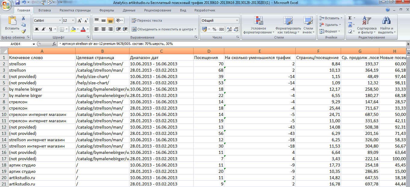
Task: Apply red font color A
Action: tap(83, 29)
